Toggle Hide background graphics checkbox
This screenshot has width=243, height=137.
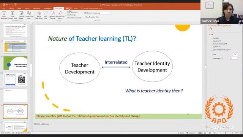212,50
